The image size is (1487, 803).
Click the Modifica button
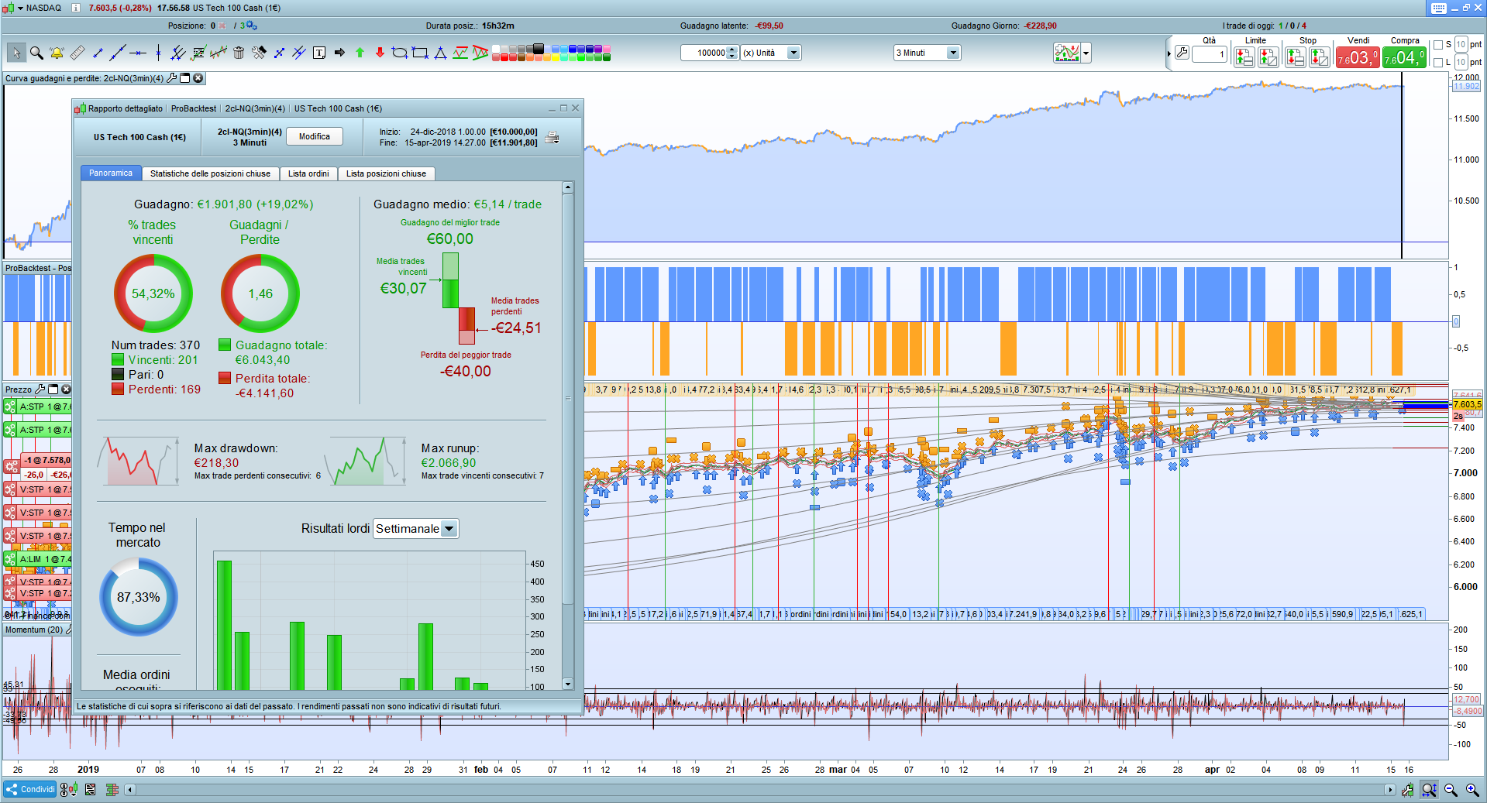315,136
